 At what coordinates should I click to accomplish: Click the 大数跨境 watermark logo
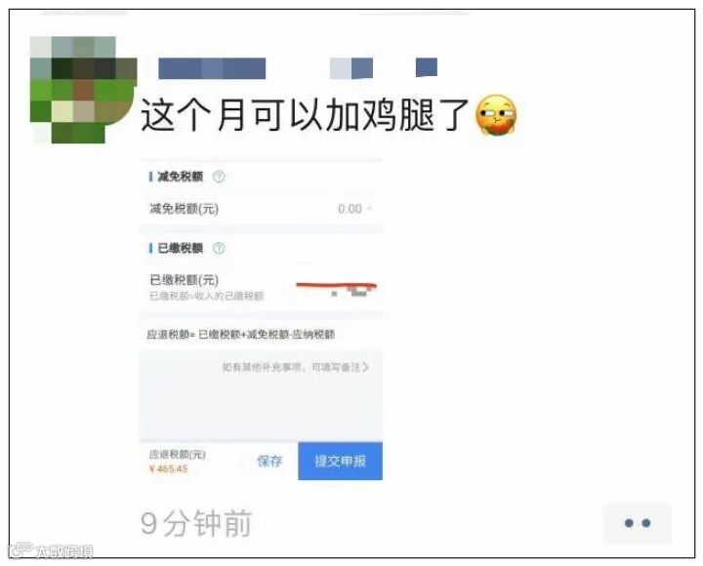pyautogui.click(x=51, y=551)
